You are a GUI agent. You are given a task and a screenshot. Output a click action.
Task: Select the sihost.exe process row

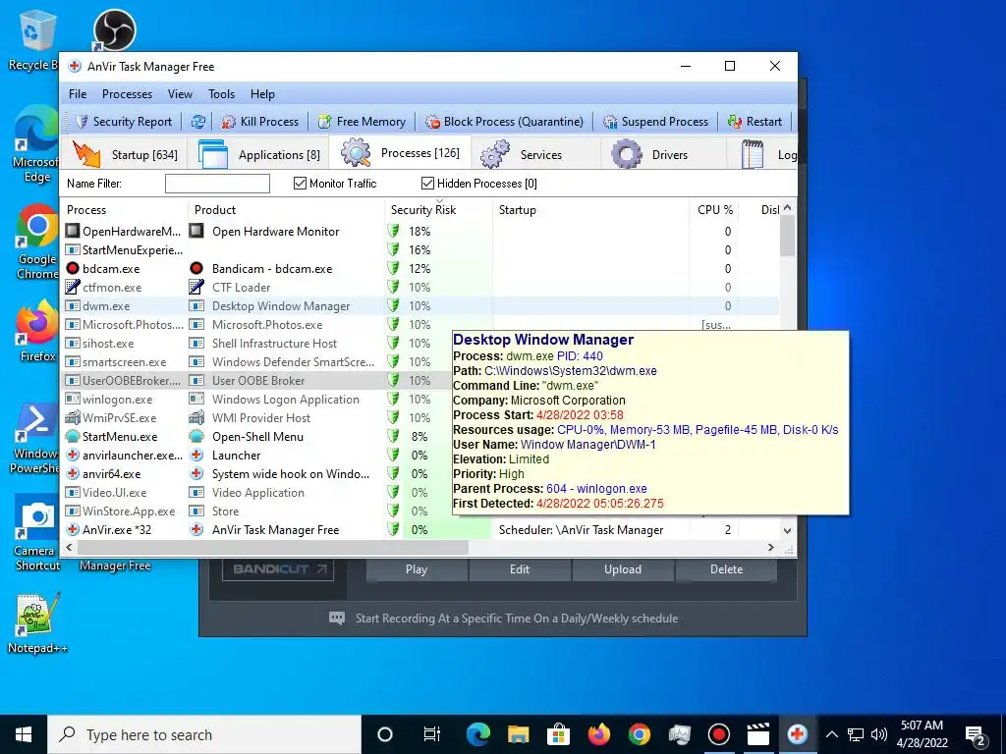[x=256, y=343]
